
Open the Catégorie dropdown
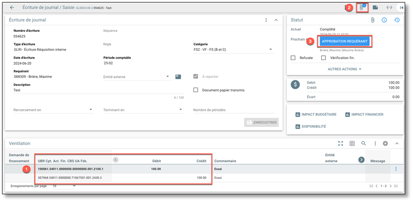coord(233,49)
